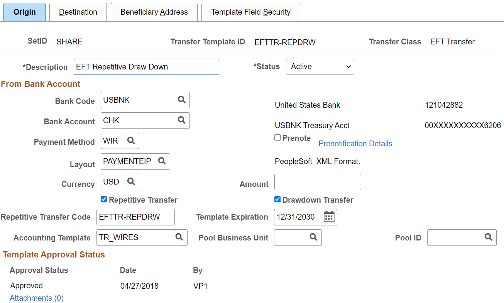
Task: Click inside the Amount input field
Action: (x=317, y=181)
